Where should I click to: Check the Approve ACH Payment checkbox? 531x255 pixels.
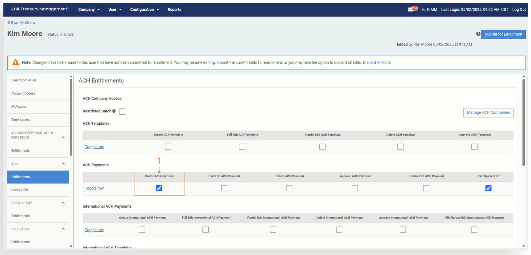pyautogui.click(x=355, y=188)
